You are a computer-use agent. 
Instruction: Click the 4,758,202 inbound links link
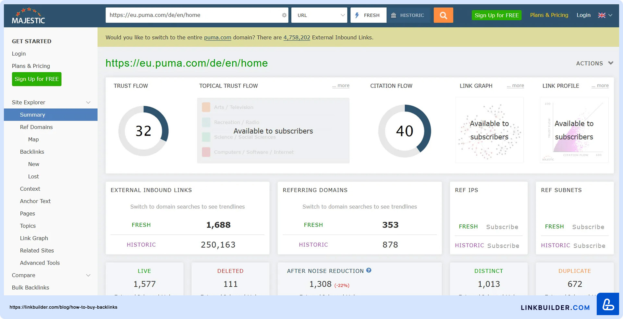[297, 37]
